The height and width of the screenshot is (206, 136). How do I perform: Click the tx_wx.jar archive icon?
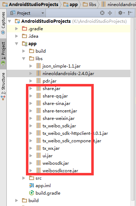pos(38,148)
